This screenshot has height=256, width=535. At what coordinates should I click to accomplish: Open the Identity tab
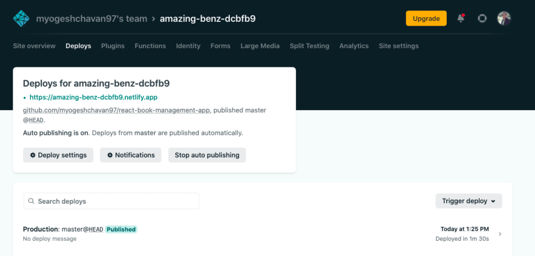[x=188, y=46]
